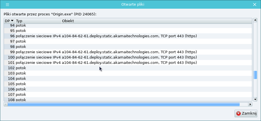The width and height of the screenshot is (261, 121).
Task: Sort by the Typ column header
Action: 38,21
